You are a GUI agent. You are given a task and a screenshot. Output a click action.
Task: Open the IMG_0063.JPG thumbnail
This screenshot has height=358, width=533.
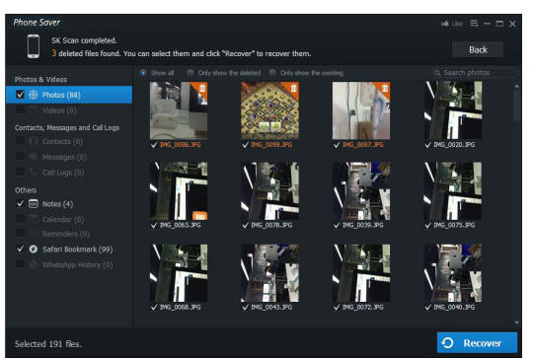(179, 191)
